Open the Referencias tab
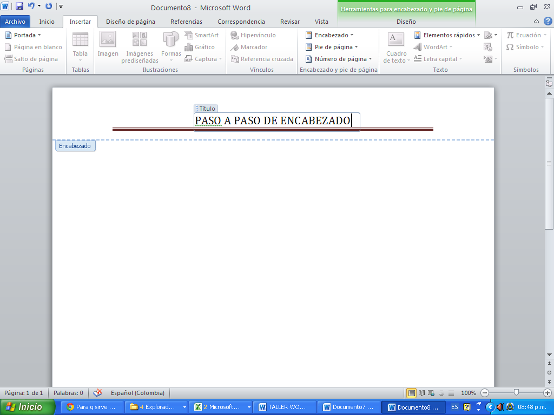 tap(186, 22)
